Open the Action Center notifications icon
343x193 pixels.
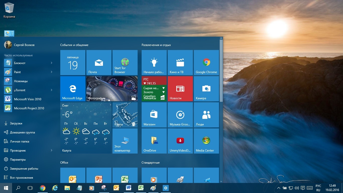coord(303,188)
